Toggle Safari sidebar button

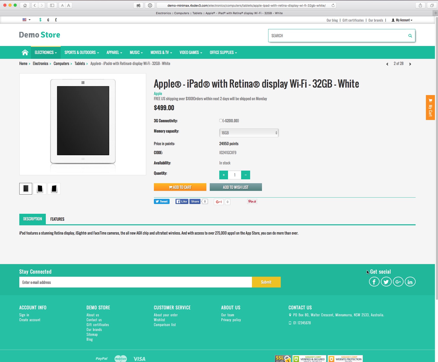click(x=52, y=5)
